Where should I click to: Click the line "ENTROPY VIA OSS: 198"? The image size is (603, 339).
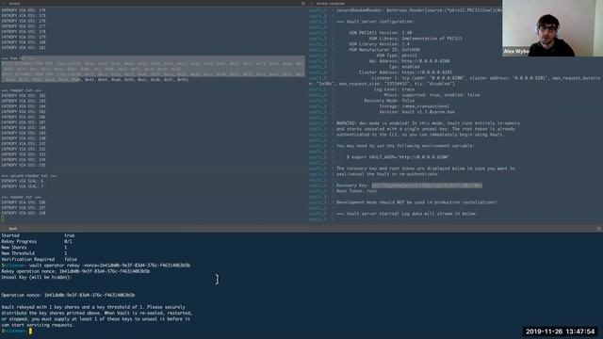24,213
